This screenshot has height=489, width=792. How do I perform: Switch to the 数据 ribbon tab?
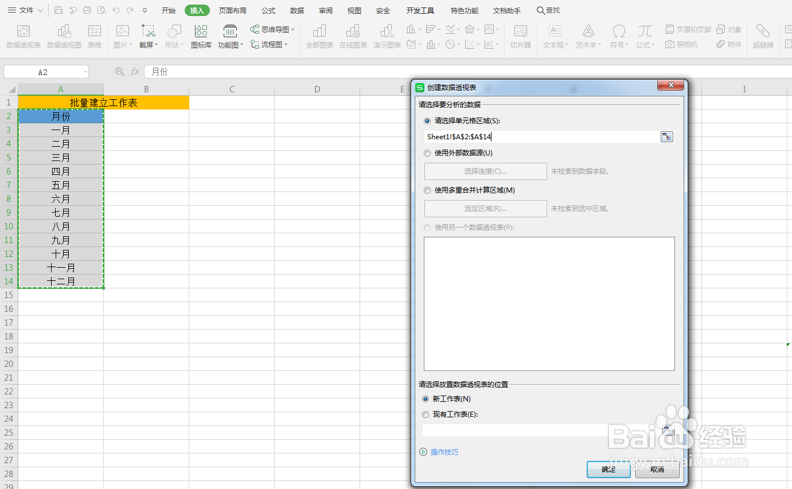pos(297,10)
